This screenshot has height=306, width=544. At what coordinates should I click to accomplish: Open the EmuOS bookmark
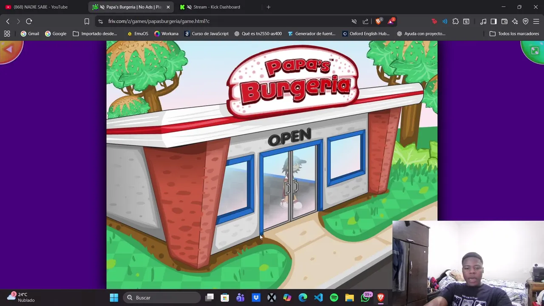[138, 34]
